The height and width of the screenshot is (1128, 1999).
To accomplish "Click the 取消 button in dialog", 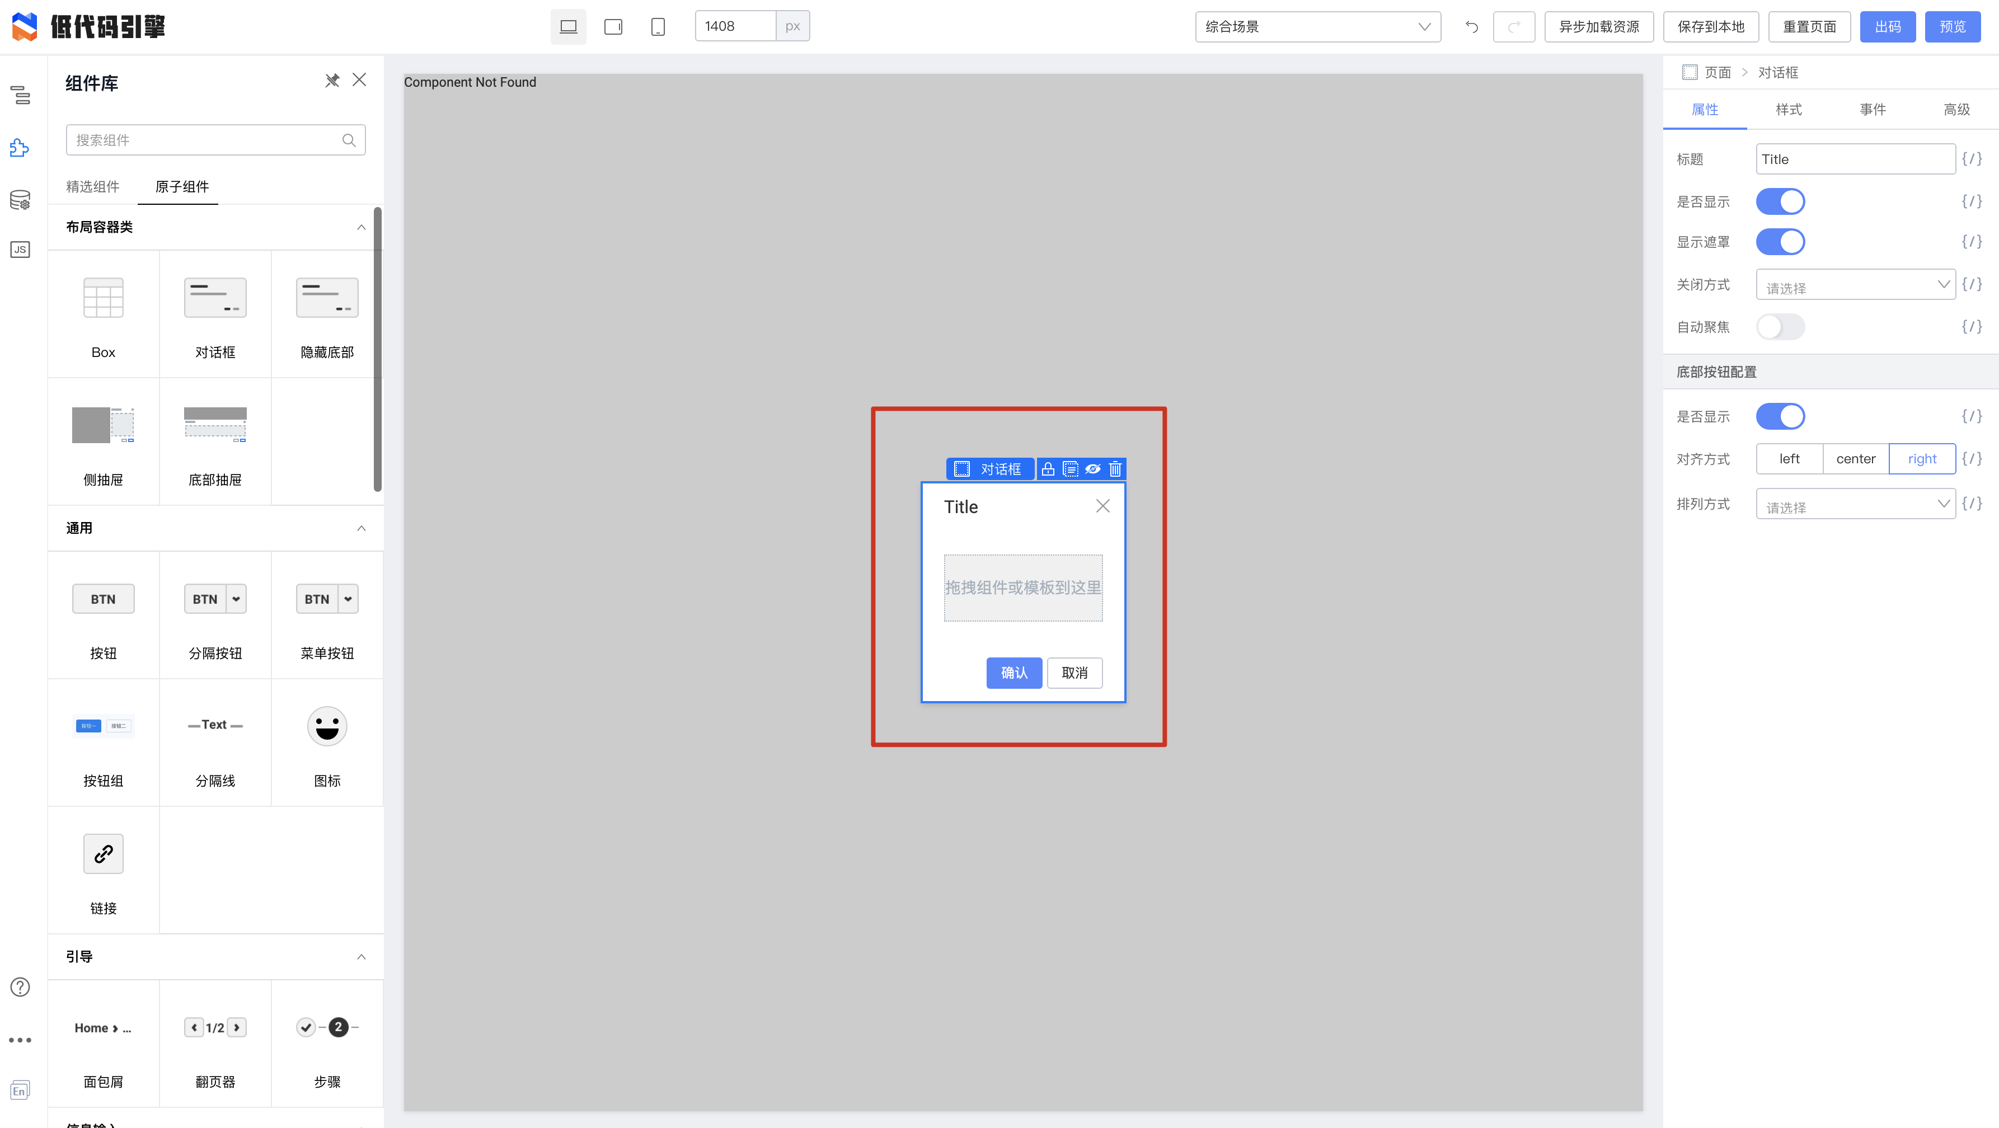I will coord(1075,673).
